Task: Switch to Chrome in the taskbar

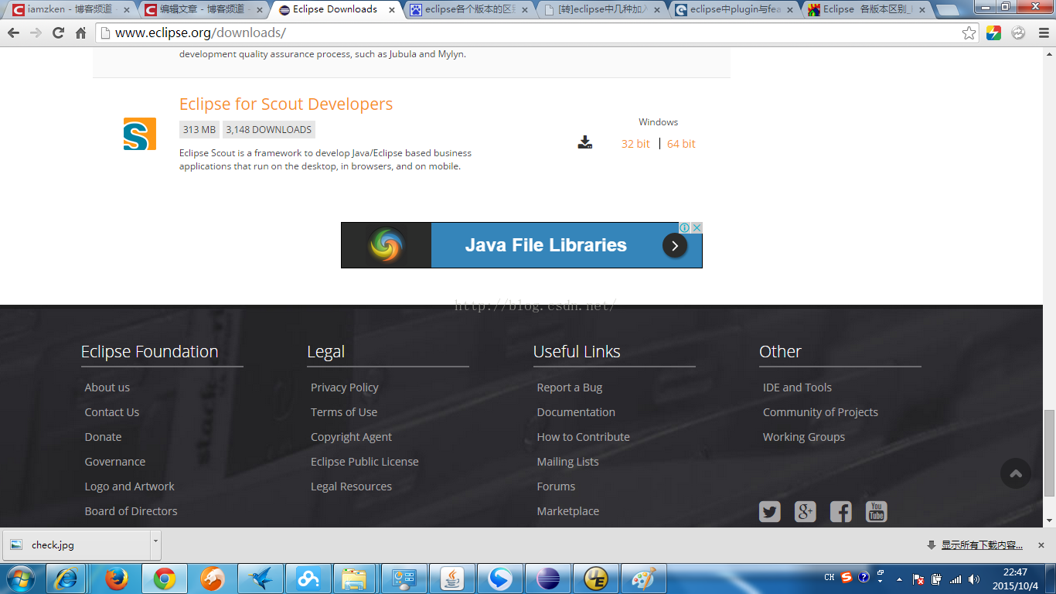Action: (164, 579)
